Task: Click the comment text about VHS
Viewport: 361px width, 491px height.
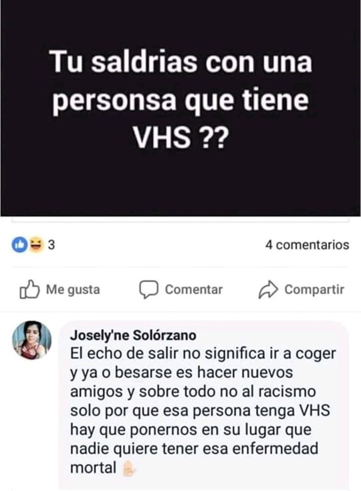Action: 203,411
